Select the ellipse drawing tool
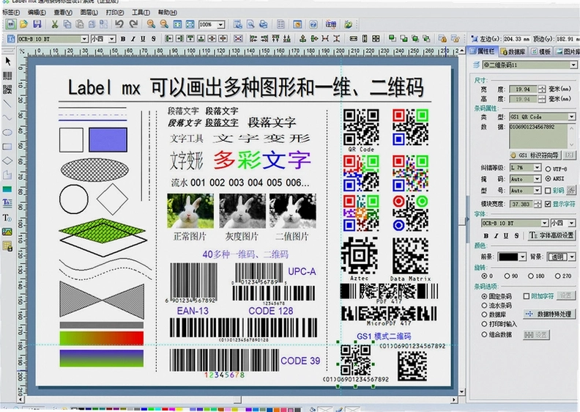580x412 pixels. (x=7, y=132)
